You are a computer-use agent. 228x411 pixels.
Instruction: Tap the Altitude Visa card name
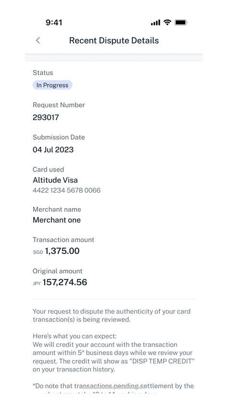55,180
